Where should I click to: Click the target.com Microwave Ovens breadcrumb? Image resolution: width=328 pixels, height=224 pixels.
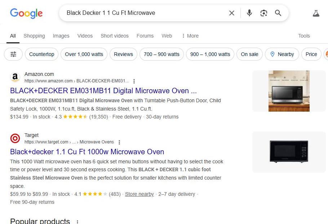(x=69, y=142)
